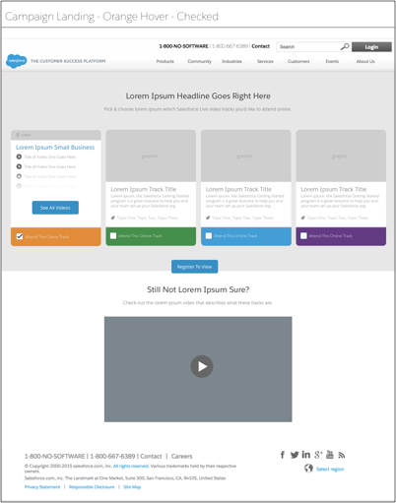396x503 pixels.
Task: Click the See All Videos button
Action: pyautogui.click(x=55, y=208)
